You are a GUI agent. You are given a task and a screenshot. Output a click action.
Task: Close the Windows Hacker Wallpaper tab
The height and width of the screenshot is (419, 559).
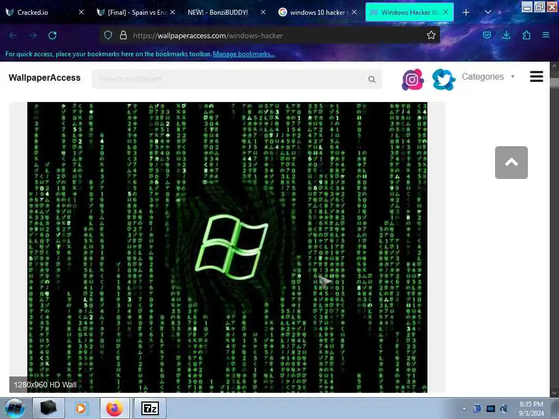tap(445, 12)
